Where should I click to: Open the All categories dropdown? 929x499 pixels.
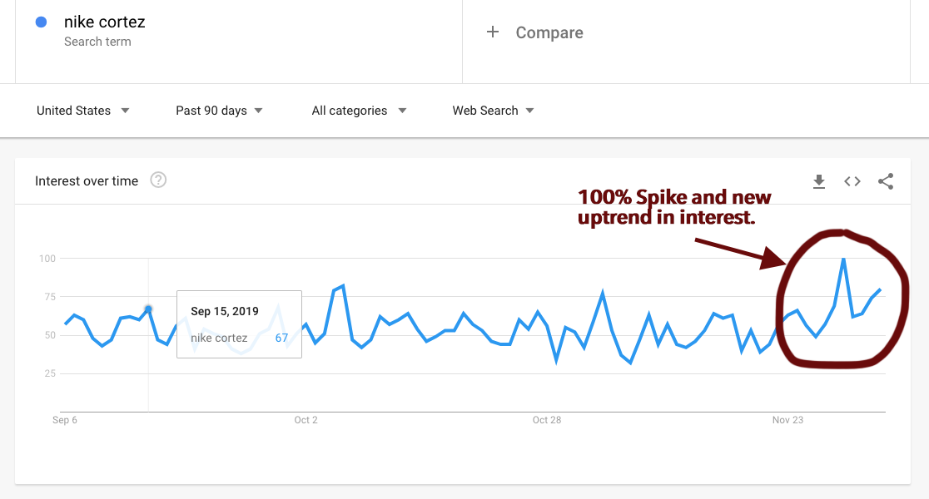coord(359,111)
